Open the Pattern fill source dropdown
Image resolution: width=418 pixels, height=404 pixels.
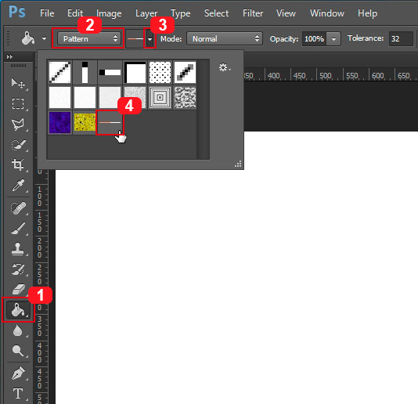(89, 38)
